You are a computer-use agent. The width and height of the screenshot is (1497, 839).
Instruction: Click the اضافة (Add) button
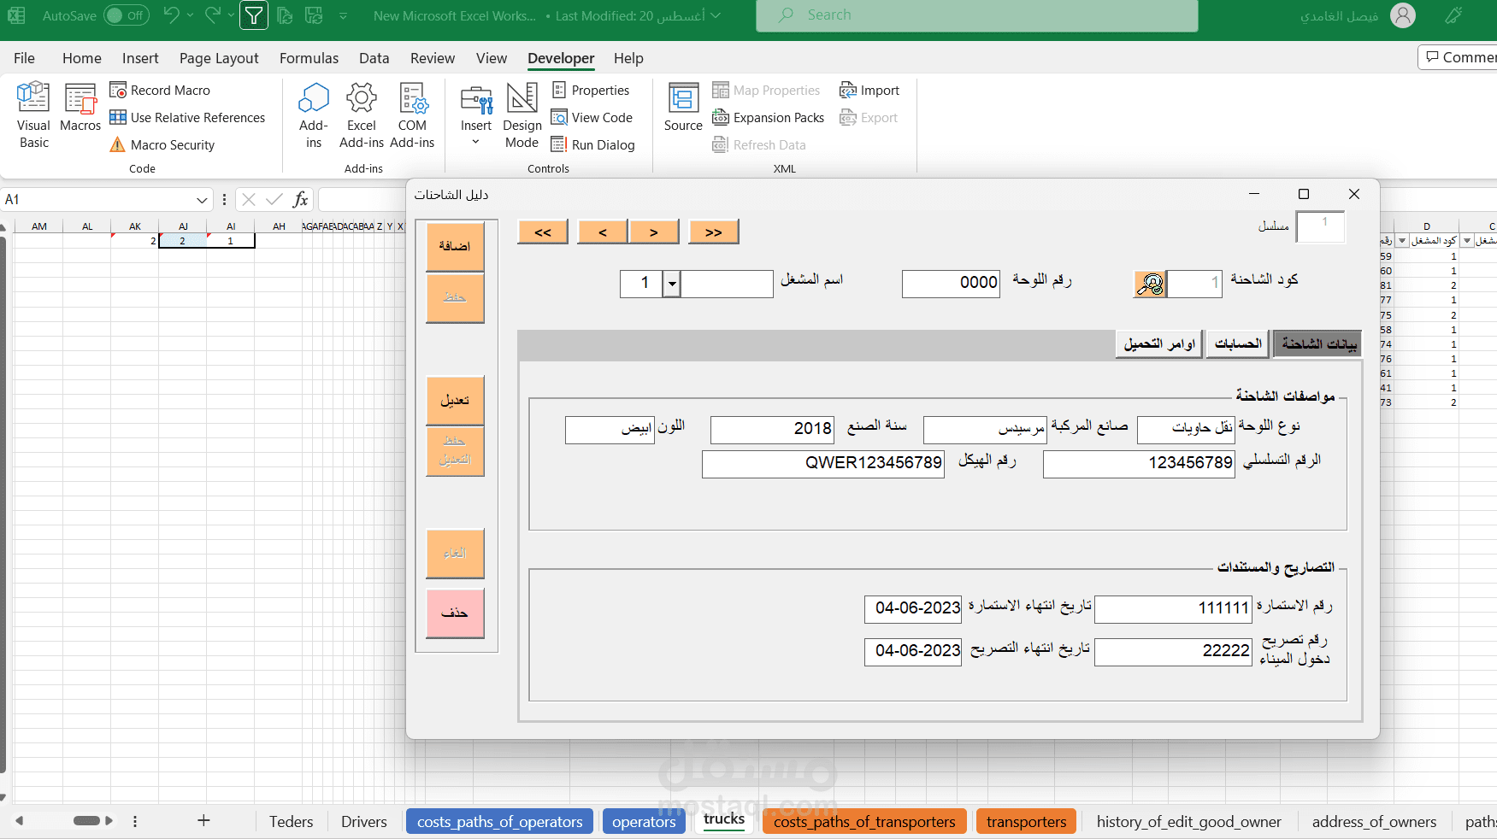point(455,247)
